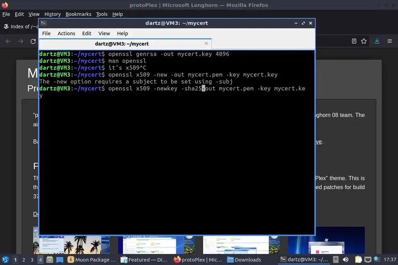Open Firefox History menu

point(53,14)
